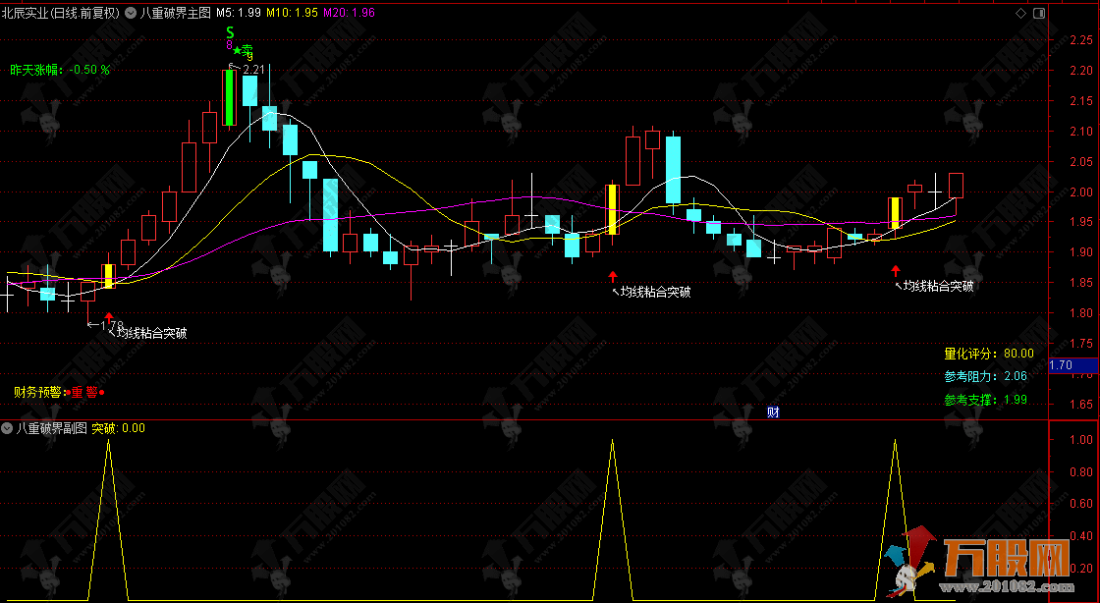Viewport: 1100px width, 603px height.
Task: Click the rightmost red arrow breakout signal
Action: point(895,270)
